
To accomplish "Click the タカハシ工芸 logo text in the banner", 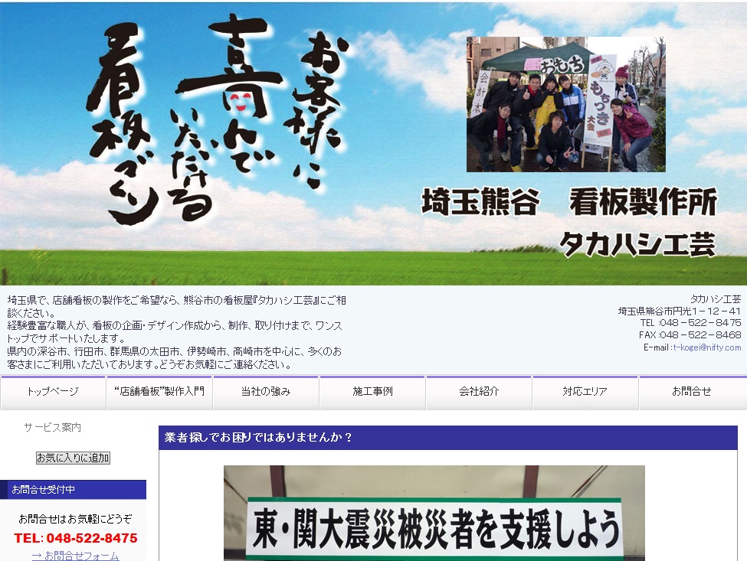I will 637,243.
